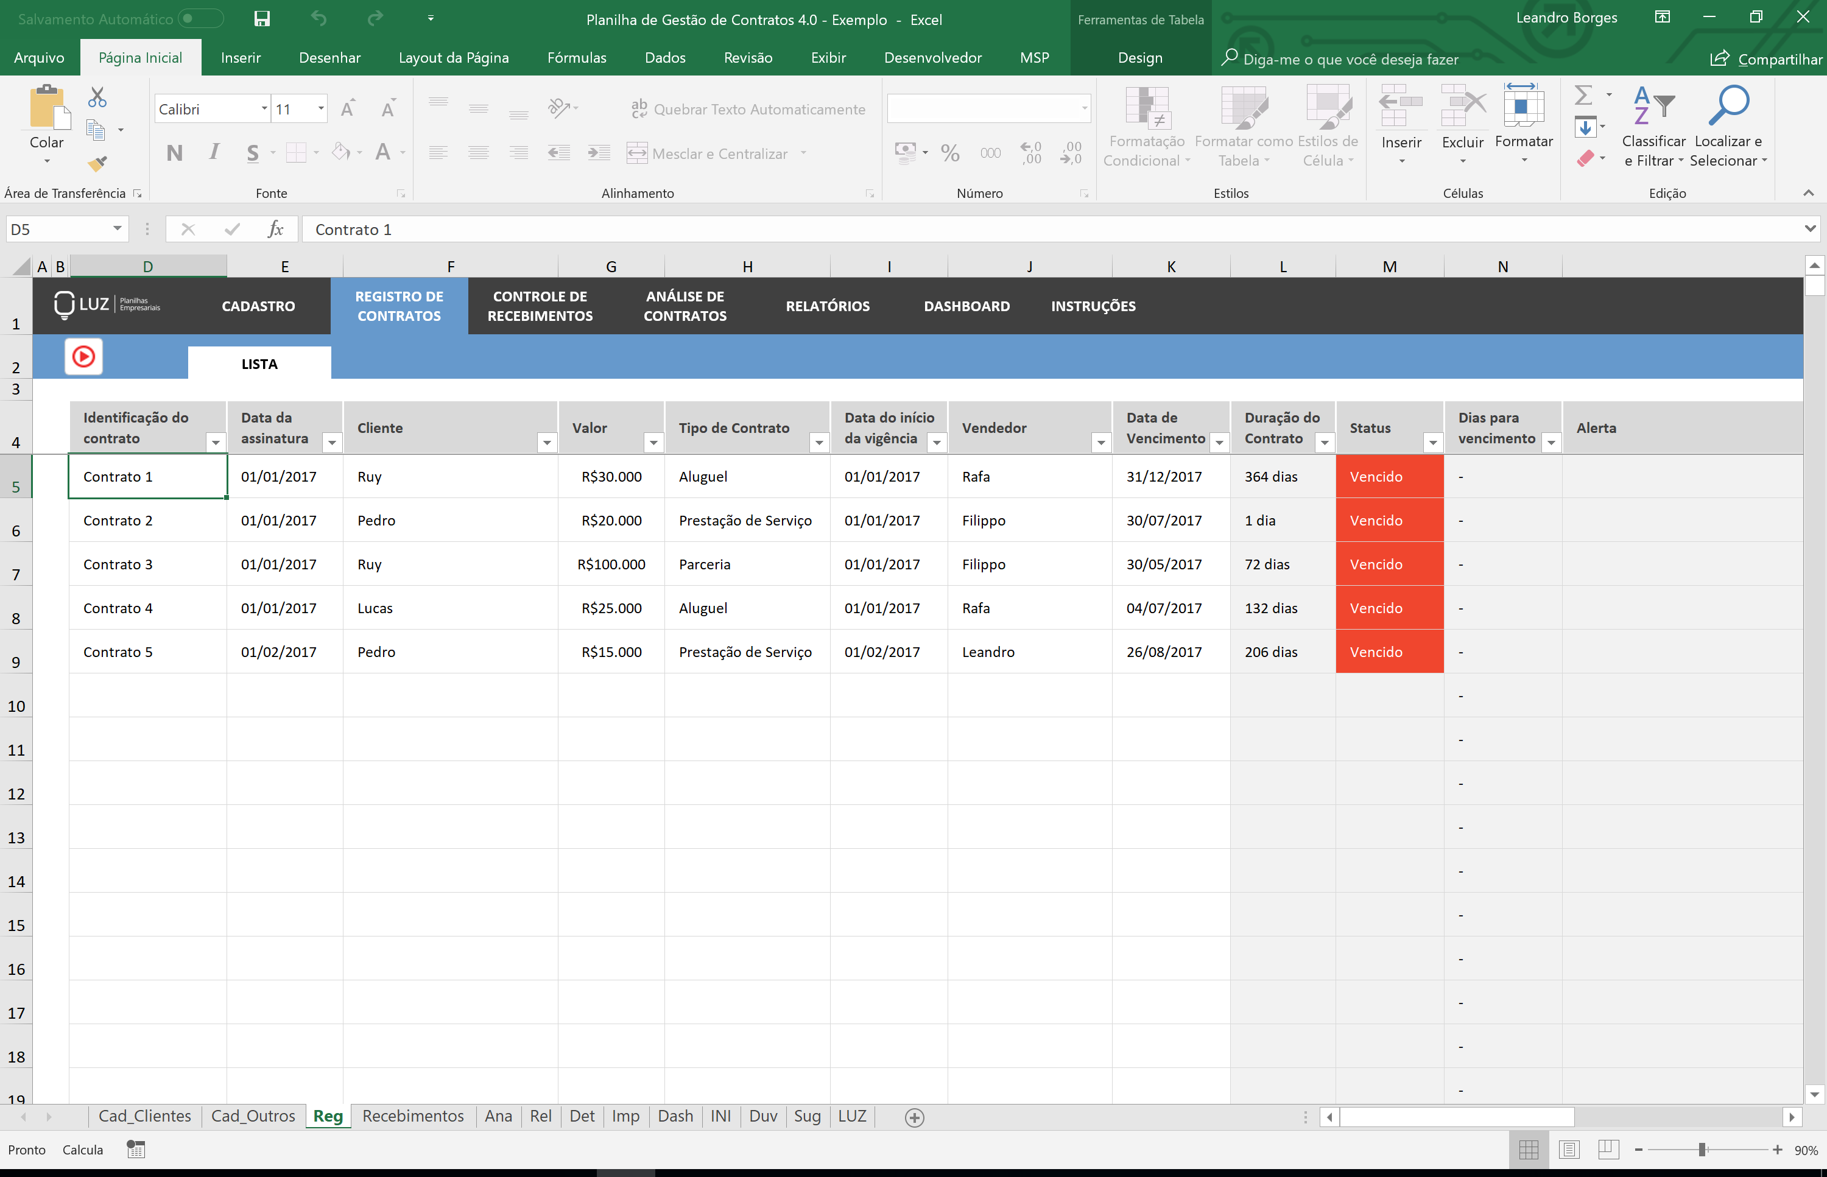Click the Redo arrow icon
Screen dimensions: 1827x1177
tap(375, 18)
